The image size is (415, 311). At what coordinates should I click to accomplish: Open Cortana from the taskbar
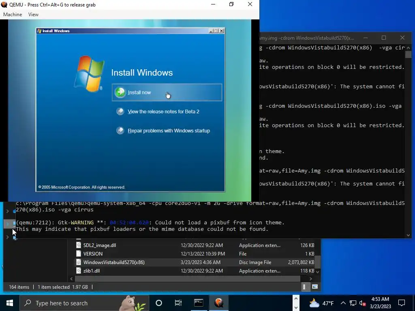(x=159, y=303)
